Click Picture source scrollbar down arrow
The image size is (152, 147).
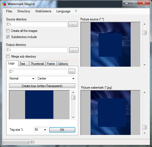point(145,65)
